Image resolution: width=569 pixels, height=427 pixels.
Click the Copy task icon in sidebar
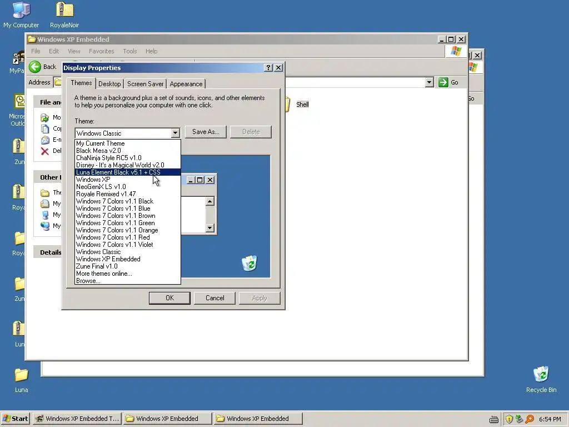[44, 128]
